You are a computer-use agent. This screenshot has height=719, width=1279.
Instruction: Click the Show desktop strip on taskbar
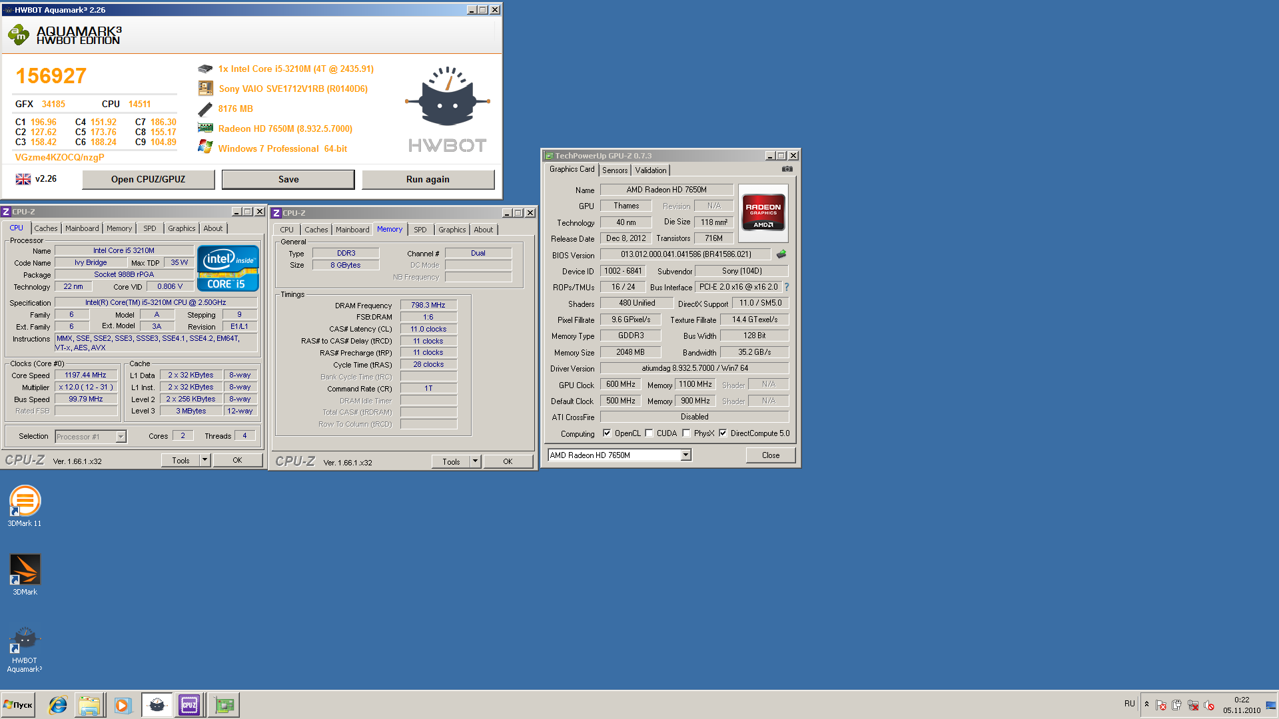coord(1272,705)
